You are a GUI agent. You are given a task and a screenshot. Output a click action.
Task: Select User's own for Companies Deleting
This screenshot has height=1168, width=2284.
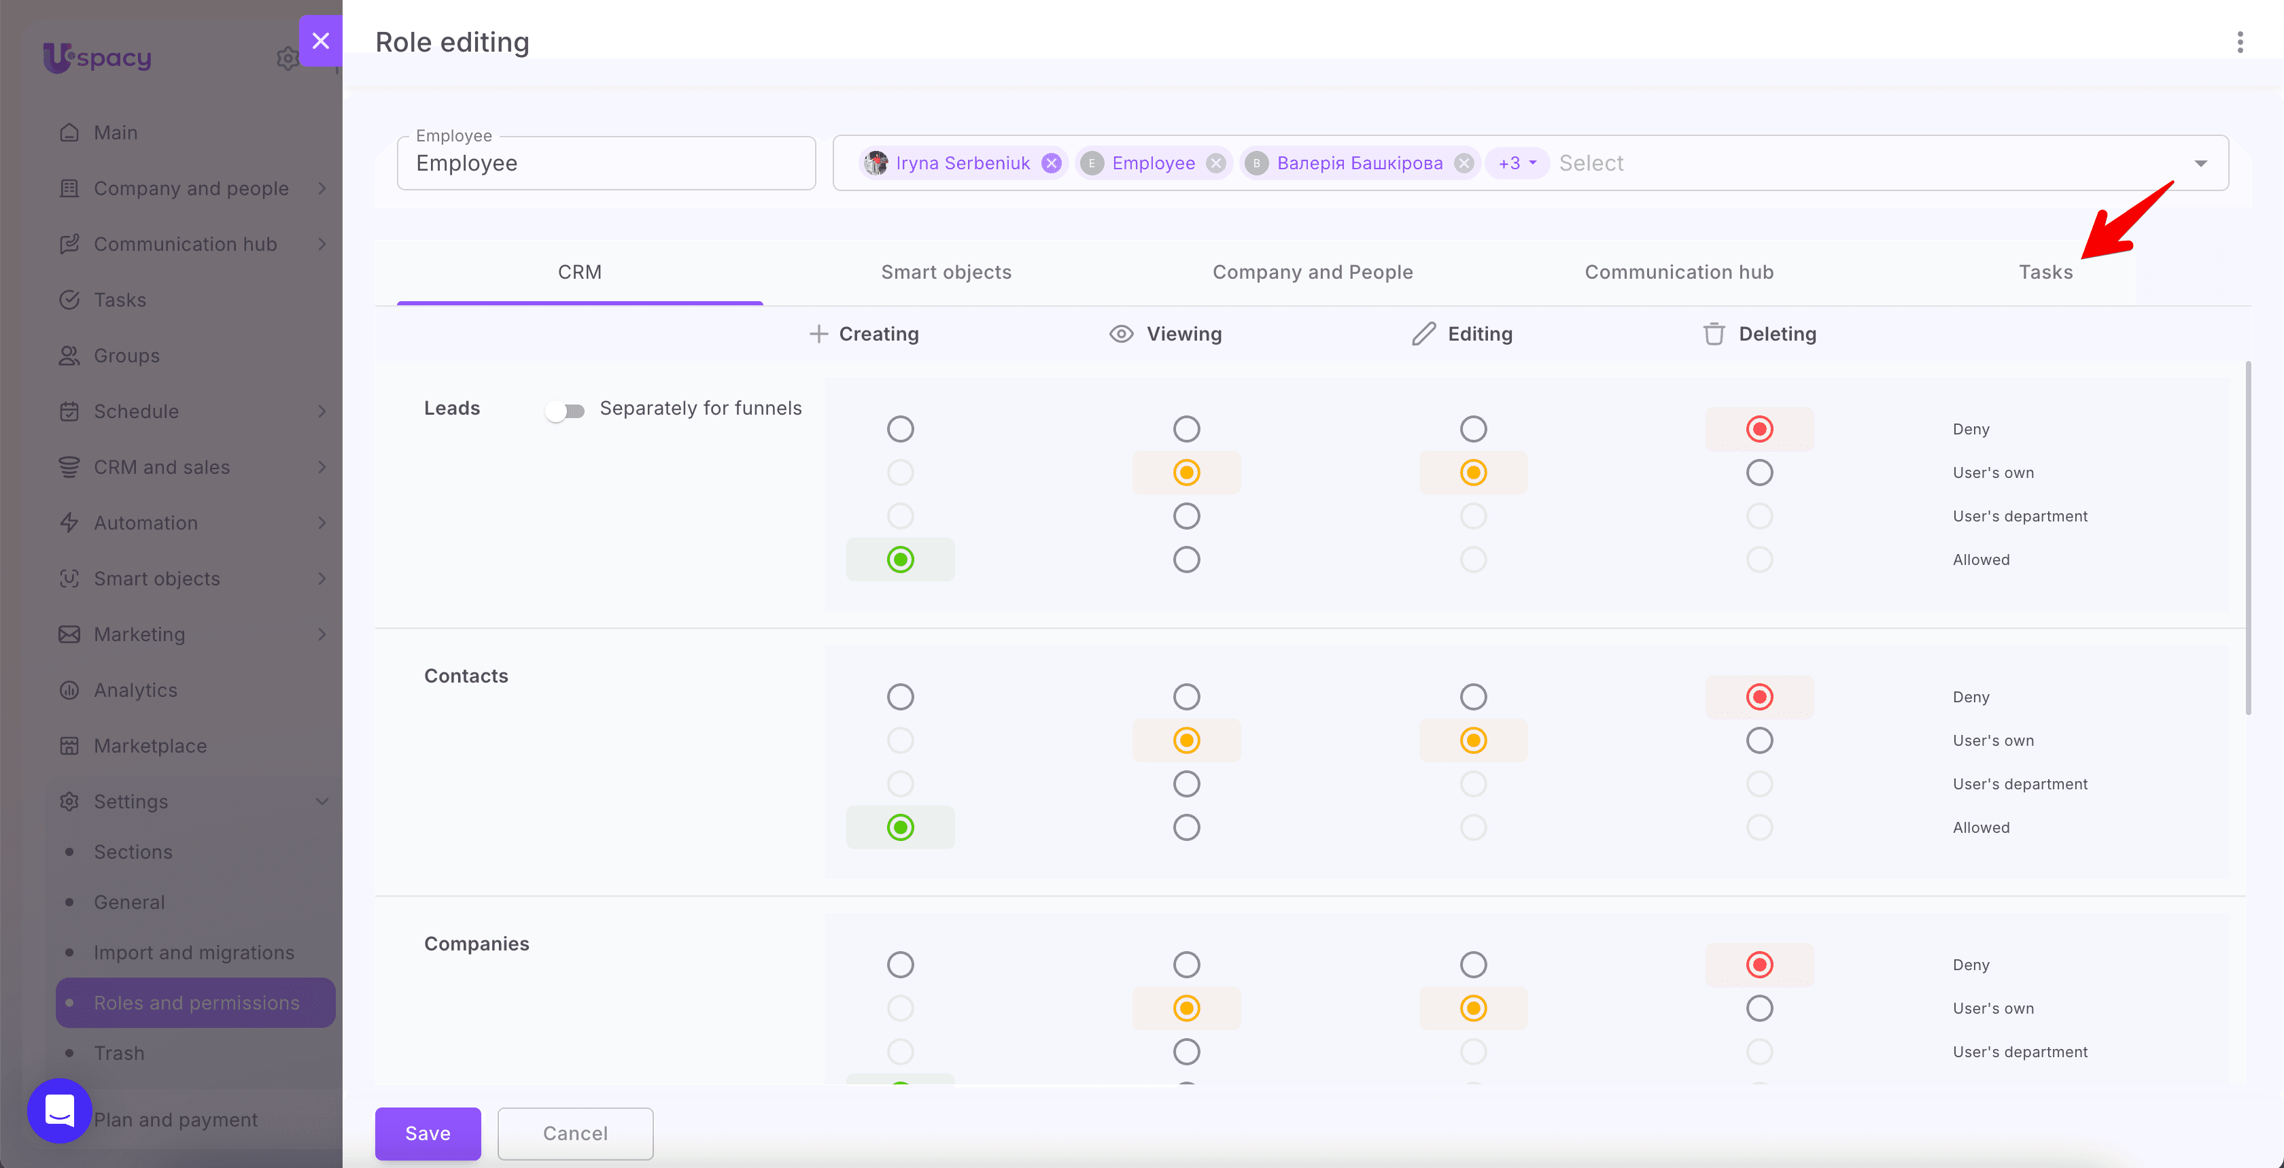(x=1759, y=1008)
